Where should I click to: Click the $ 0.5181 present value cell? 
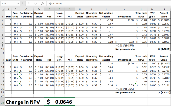click(164, 85)
